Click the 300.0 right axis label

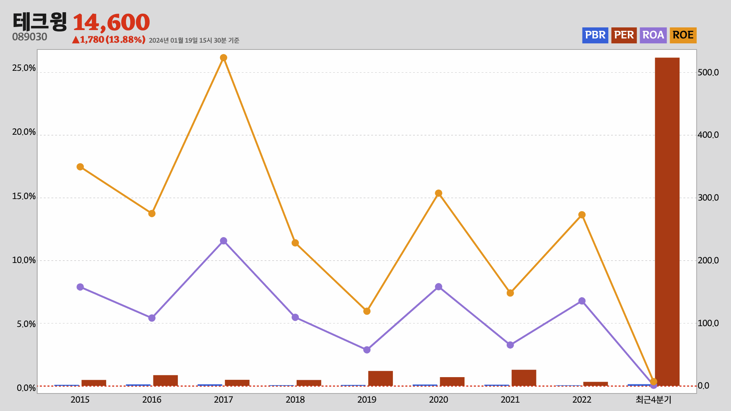(708, 198)
